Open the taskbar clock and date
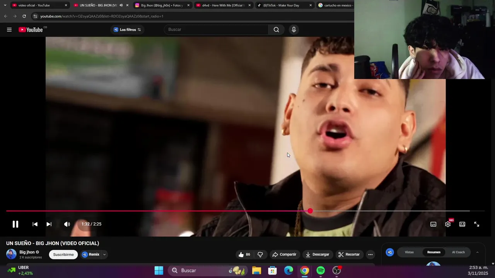Screen dimensions: 495x278 478,270
